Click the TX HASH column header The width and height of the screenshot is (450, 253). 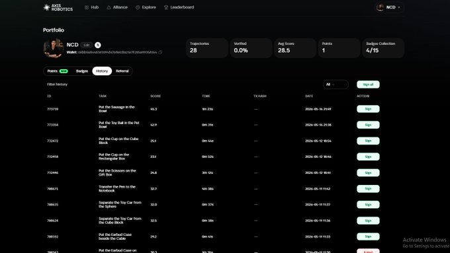pyautogui.click(x=260, y=96)
